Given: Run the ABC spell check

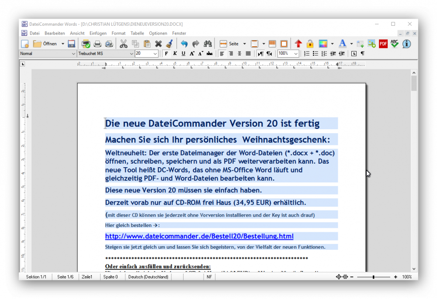Looking at the screenshot, I should pyautogui.click(x=395, y=44).
